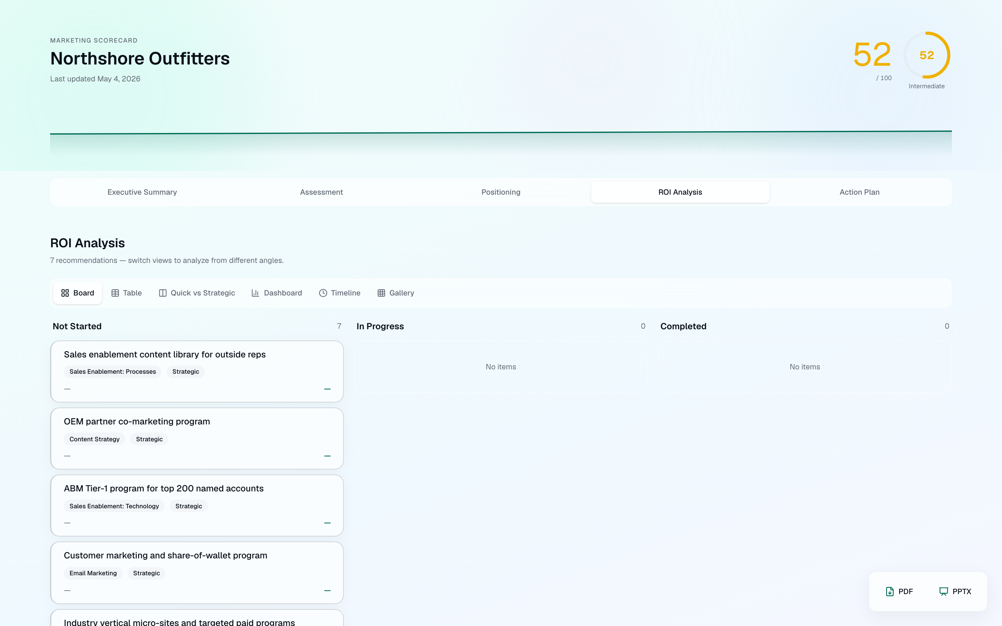1002x626 pixels.
Task: Open the Executive Summary tab
Action: 142,192
